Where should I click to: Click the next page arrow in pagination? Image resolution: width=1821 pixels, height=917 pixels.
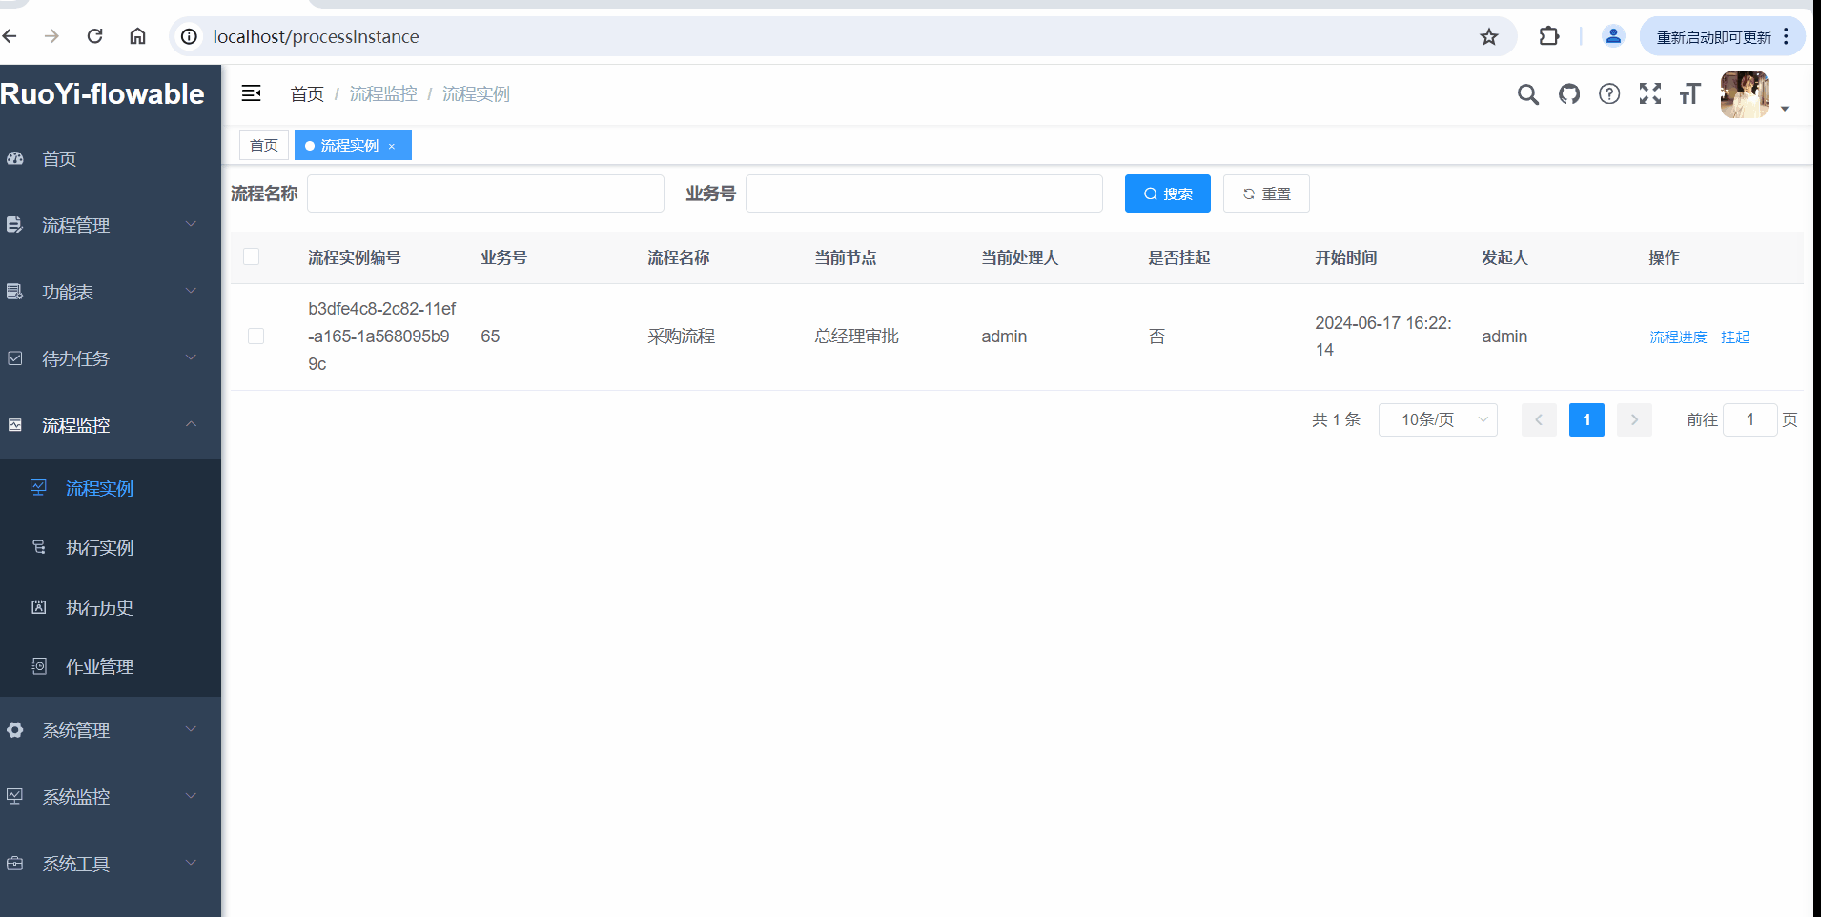[1634, 419]
